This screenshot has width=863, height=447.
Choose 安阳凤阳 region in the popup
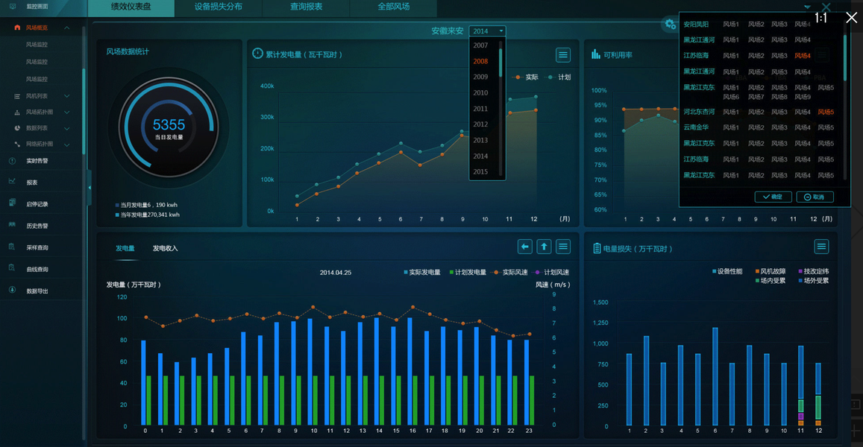point(696,24)
